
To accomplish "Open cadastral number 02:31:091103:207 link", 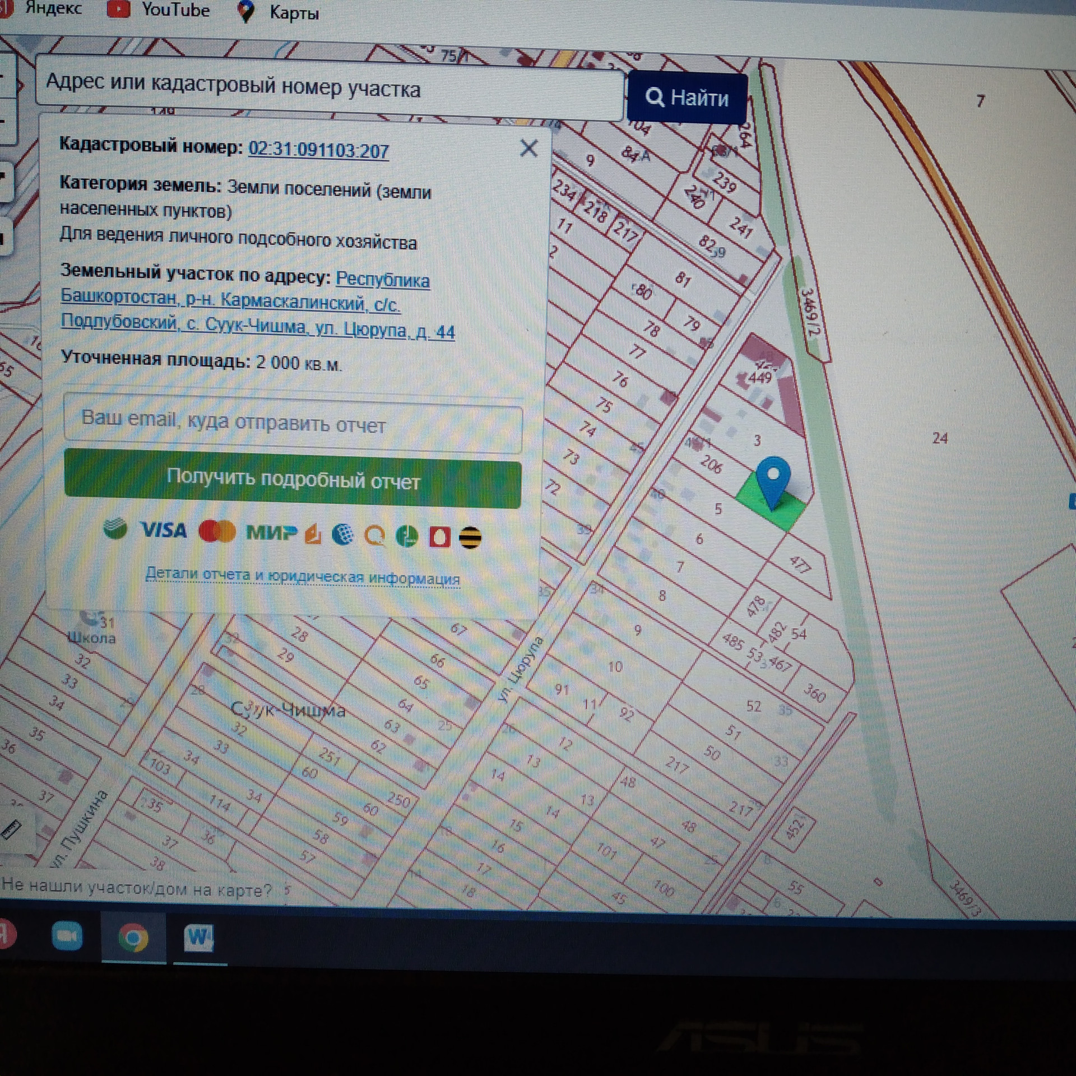I will pos(318,150).
